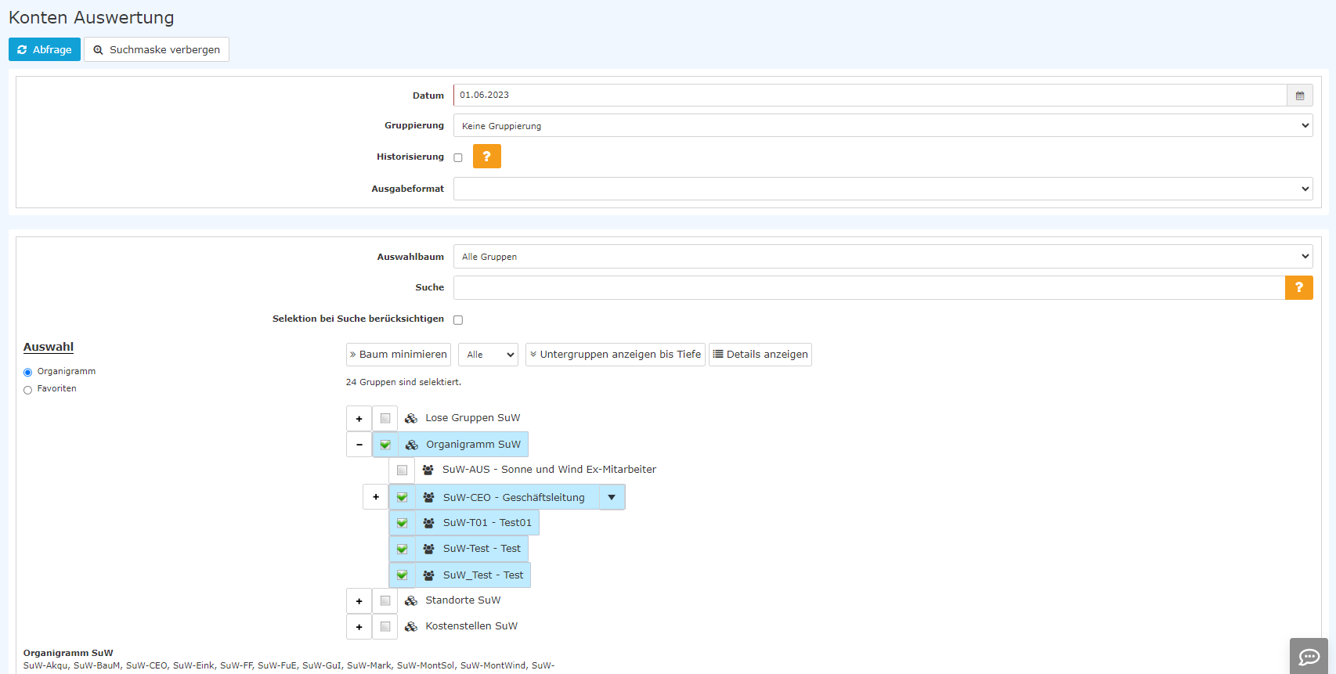Click the Auswahl heading
The width and height of the screenshot is (1336, 674).
click(49, 347)
